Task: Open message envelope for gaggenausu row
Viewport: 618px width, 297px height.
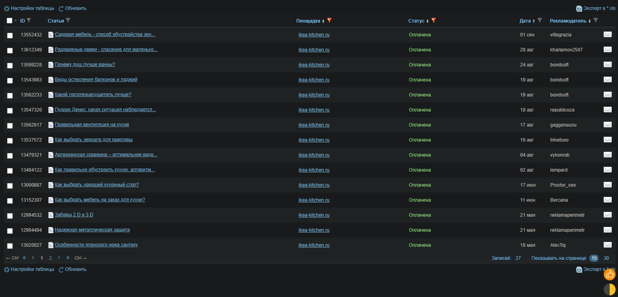Action: click(x=607, y=125)
